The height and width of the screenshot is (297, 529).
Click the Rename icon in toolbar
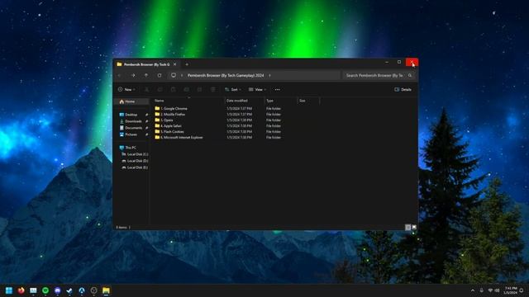(186, 90)
